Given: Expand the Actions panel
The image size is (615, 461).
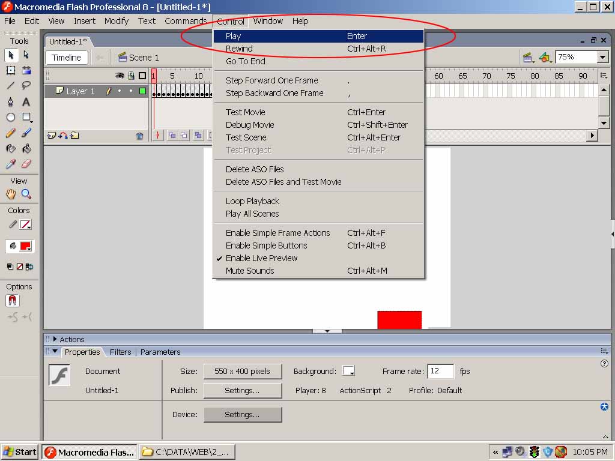Looking at the screenshot, I should (x=55, y=339).
